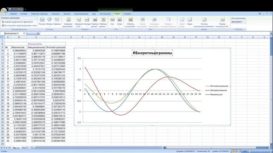This screenshot has width=273, height=153.
Task: Open the Сетка gridlines menu
Action: tap(119, 22)
